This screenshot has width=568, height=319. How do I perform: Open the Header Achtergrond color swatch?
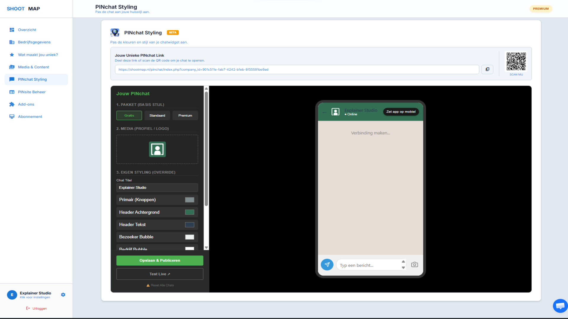point(190,212)
